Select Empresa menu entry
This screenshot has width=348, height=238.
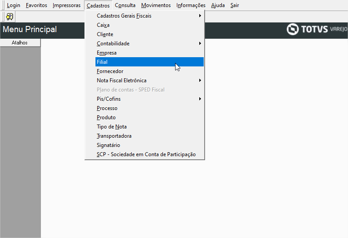[150, 53]
